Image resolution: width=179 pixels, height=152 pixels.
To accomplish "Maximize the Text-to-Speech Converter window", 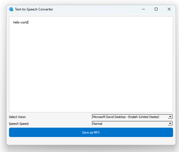I will 156,9.
